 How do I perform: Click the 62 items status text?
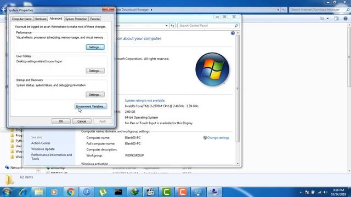26,177
